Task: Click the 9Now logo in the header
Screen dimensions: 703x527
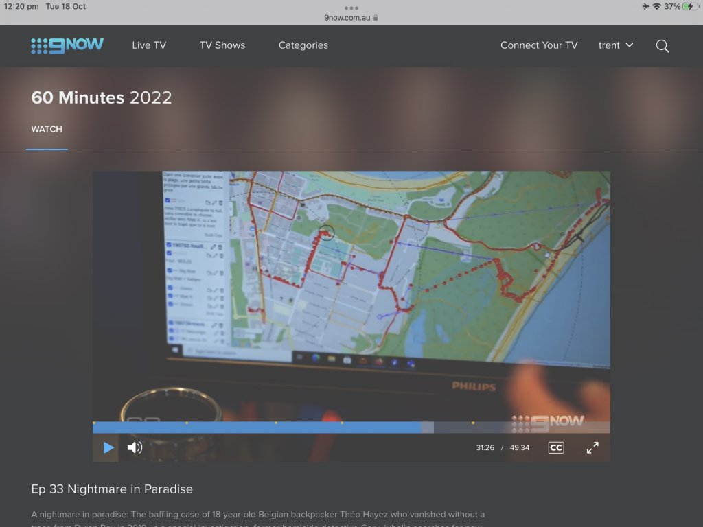Action: 67,45
